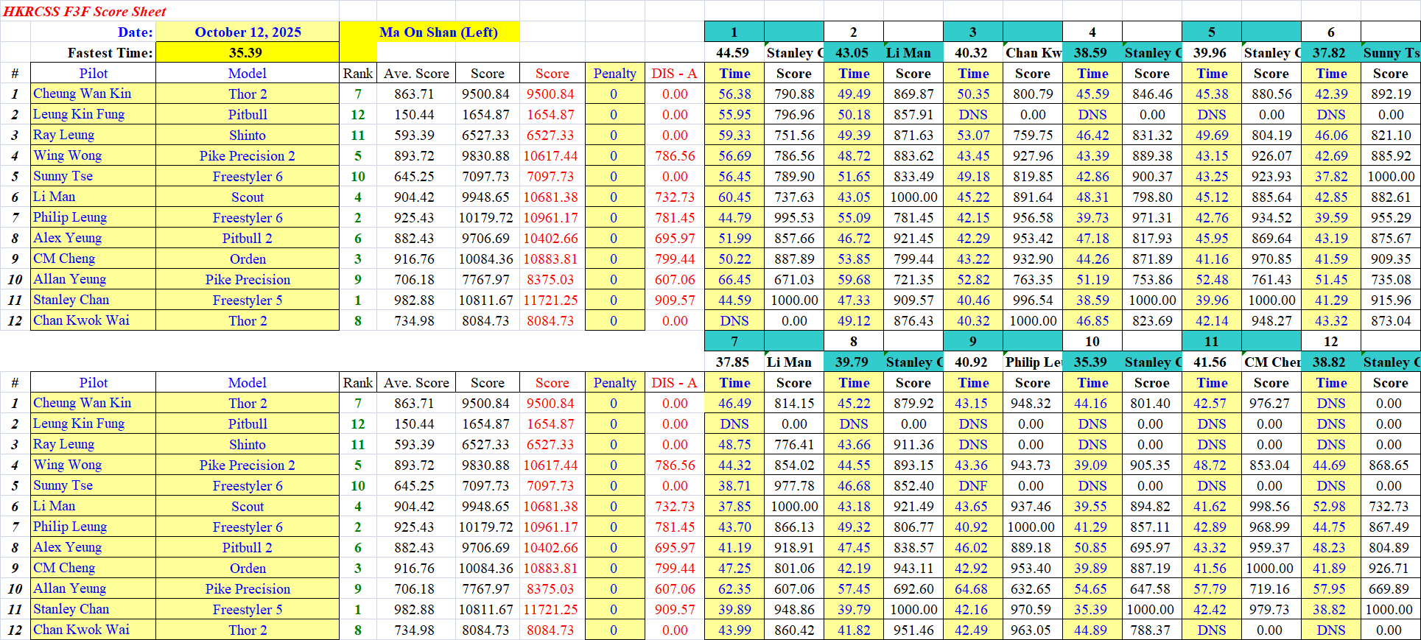The height and width of the screenshot is (640, 1421).
Task: Select the October 12, 2025 date cell
Action: tap(248, 32)
